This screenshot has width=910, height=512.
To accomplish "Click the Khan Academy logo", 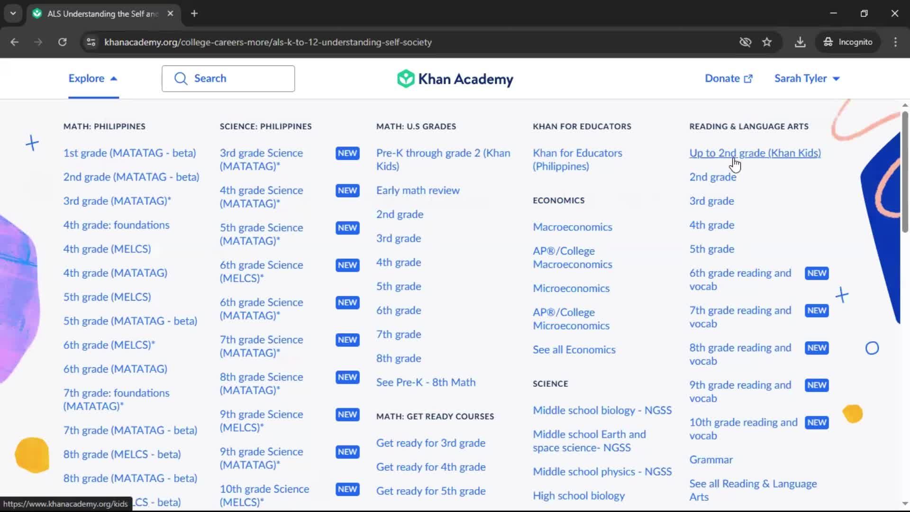I will (455, 79).
